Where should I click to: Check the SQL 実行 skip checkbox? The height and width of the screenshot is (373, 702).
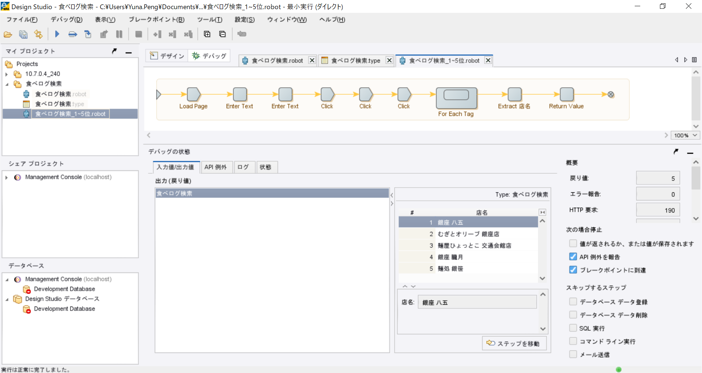coord(573,328)
